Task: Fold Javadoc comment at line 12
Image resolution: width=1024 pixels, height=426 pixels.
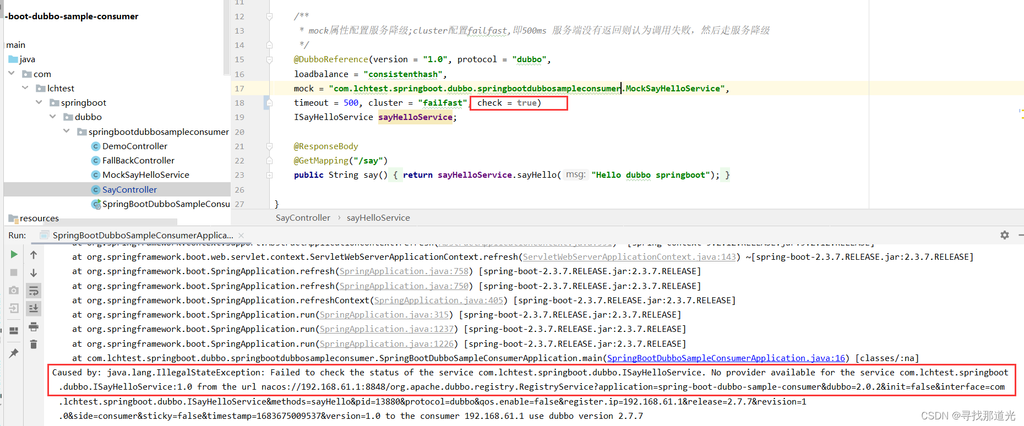Action: click(x=269, y=17)
